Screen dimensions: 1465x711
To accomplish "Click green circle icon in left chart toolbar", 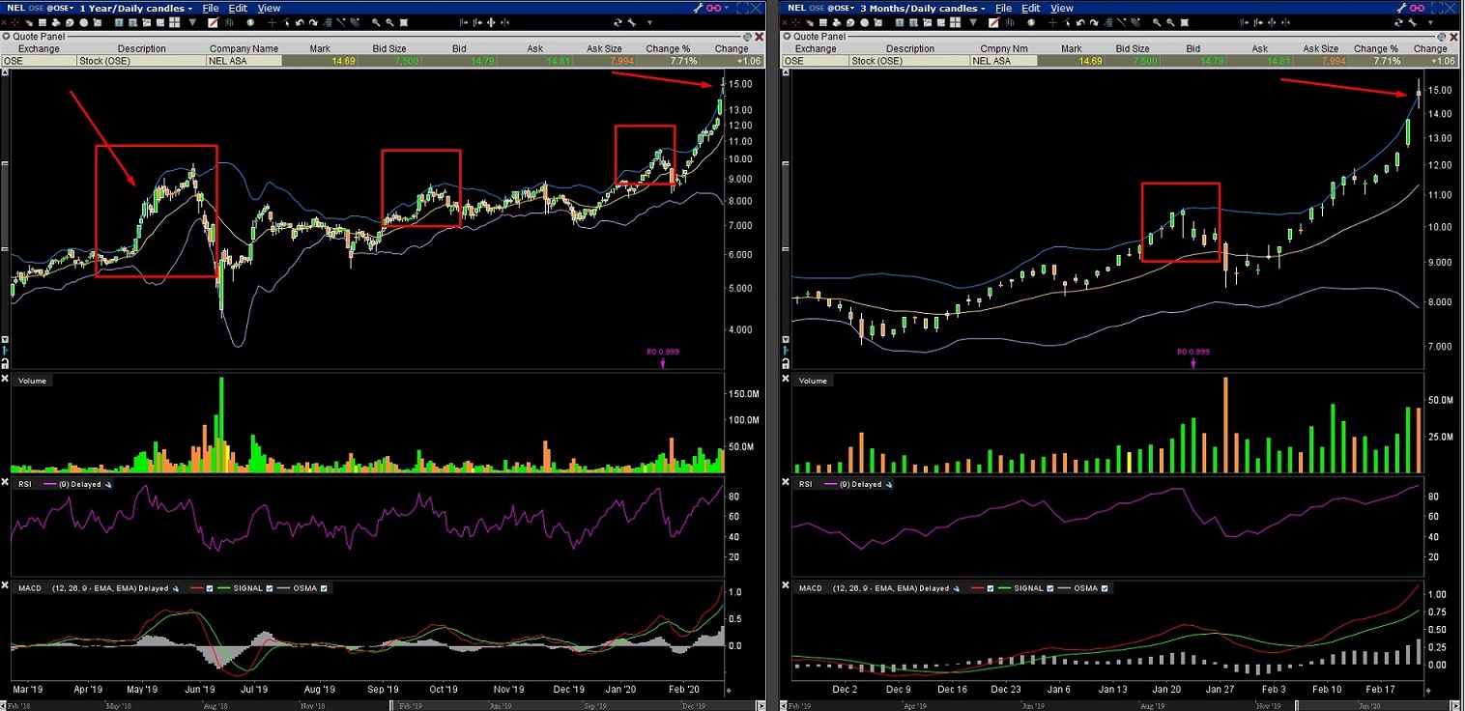I will (251, 22).
